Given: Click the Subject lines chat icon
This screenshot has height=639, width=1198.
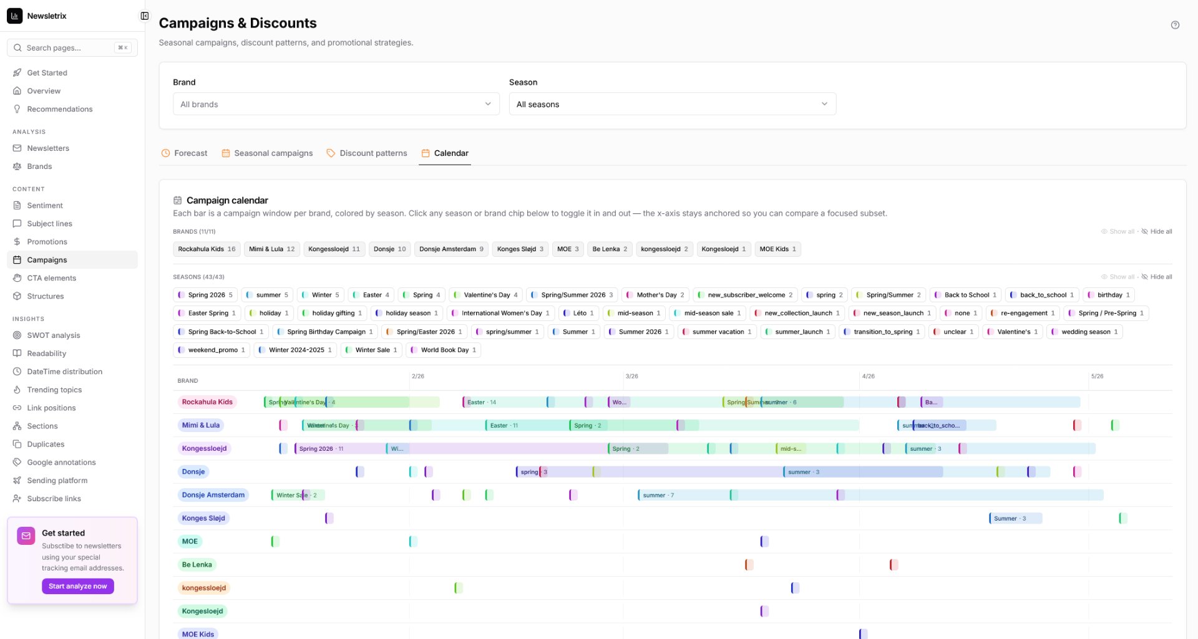Looking at the screenshot, I should click(x=17, y=224).
